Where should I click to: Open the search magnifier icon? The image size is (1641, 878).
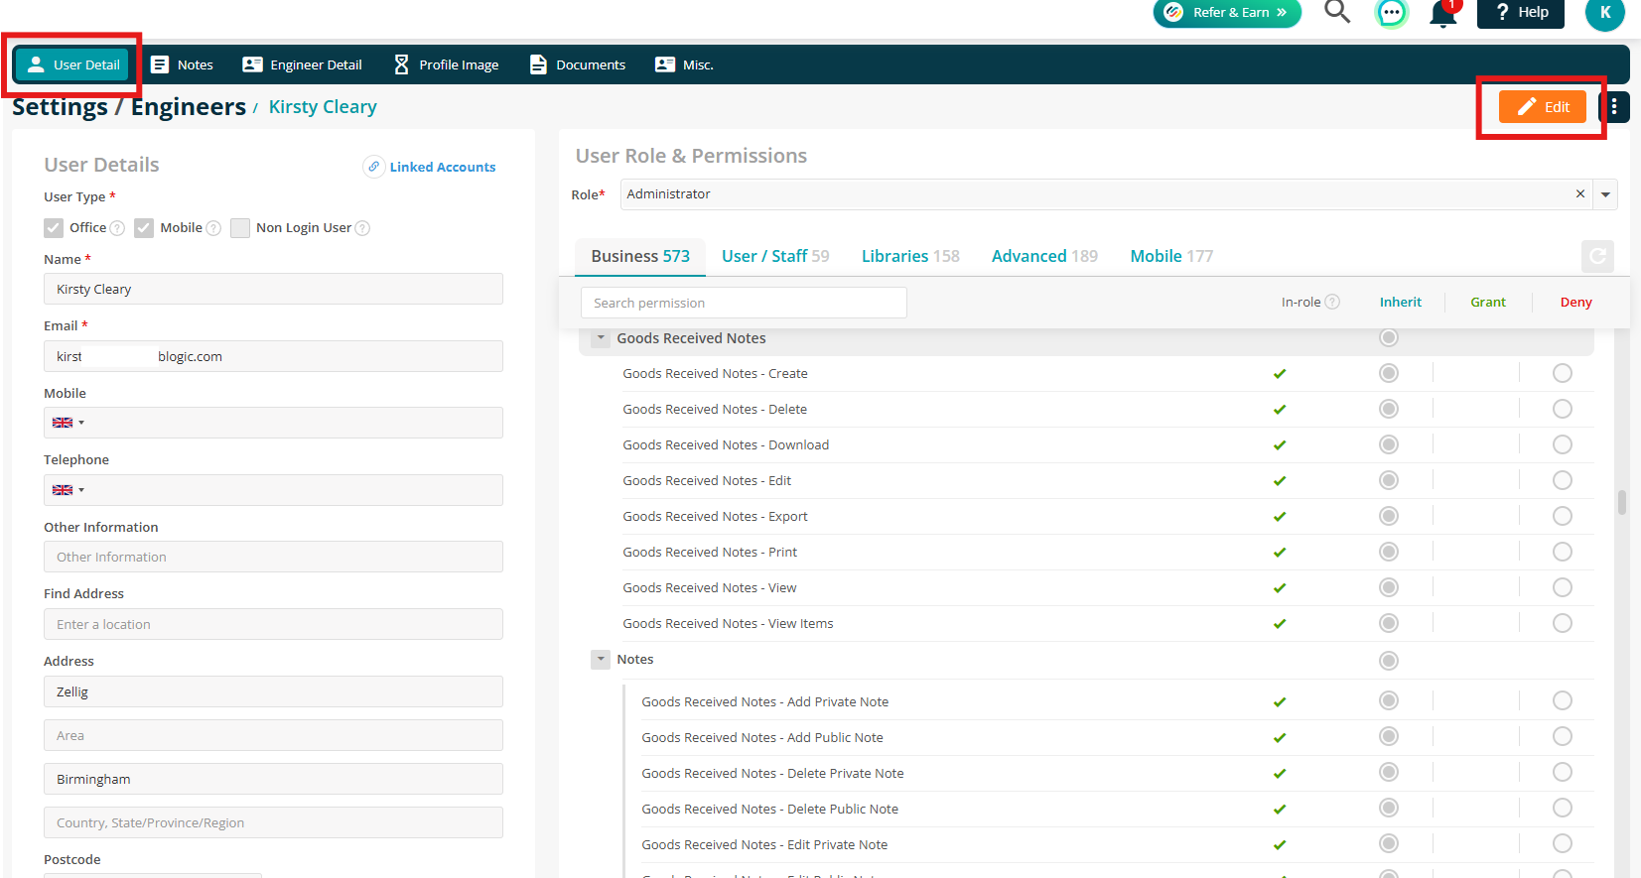tap(1337, 12)
